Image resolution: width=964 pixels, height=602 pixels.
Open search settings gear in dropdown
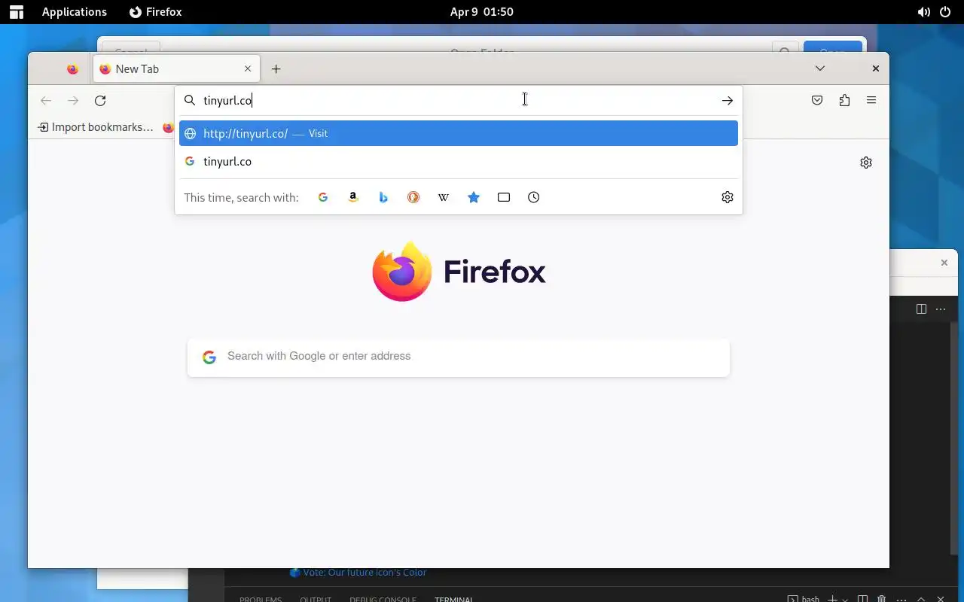[x=728, y=197]
